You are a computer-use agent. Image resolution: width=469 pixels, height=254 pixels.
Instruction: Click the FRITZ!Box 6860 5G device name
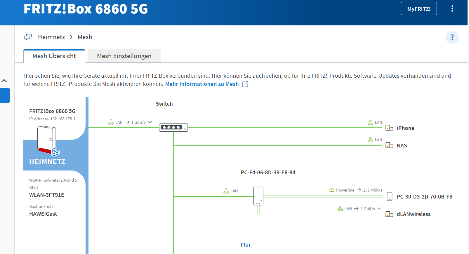(x=52, y=111)
